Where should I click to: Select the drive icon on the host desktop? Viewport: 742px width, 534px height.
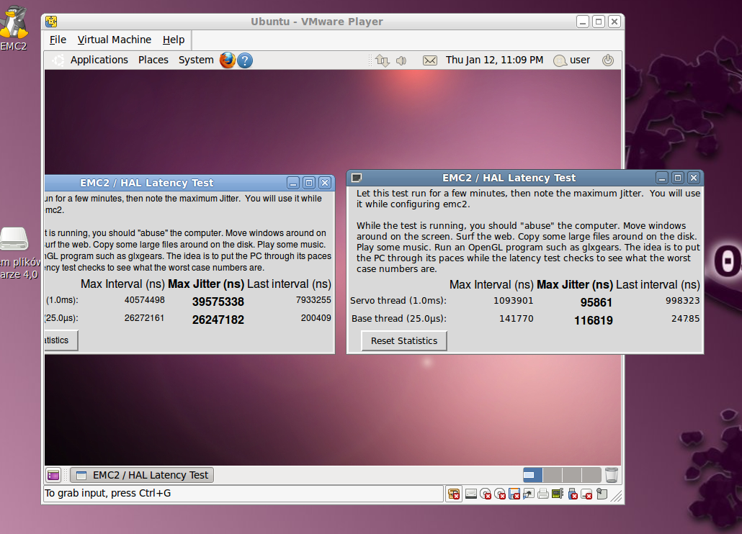[x=14, y=239]
